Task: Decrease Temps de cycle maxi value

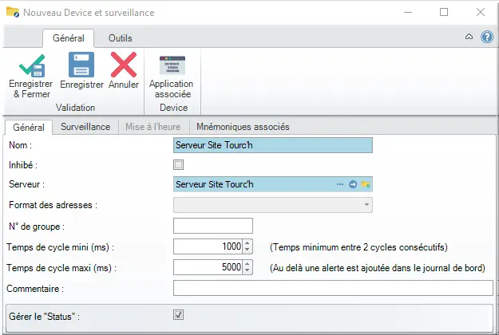Action: tap(248, 271)
